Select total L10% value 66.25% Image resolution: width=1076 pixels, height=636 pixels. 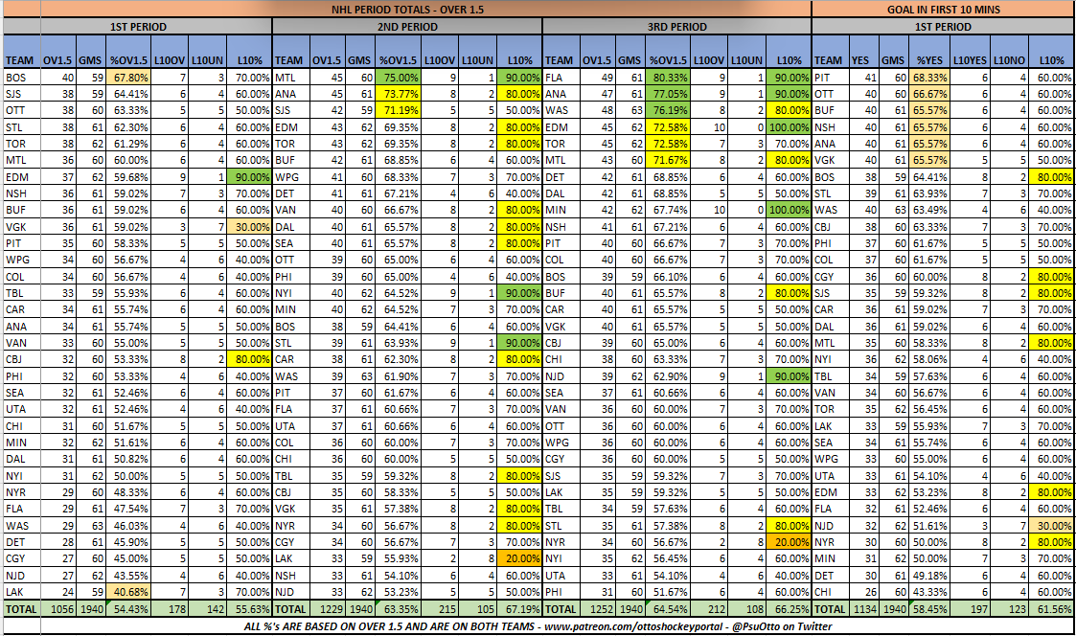(x=790, y=608)
